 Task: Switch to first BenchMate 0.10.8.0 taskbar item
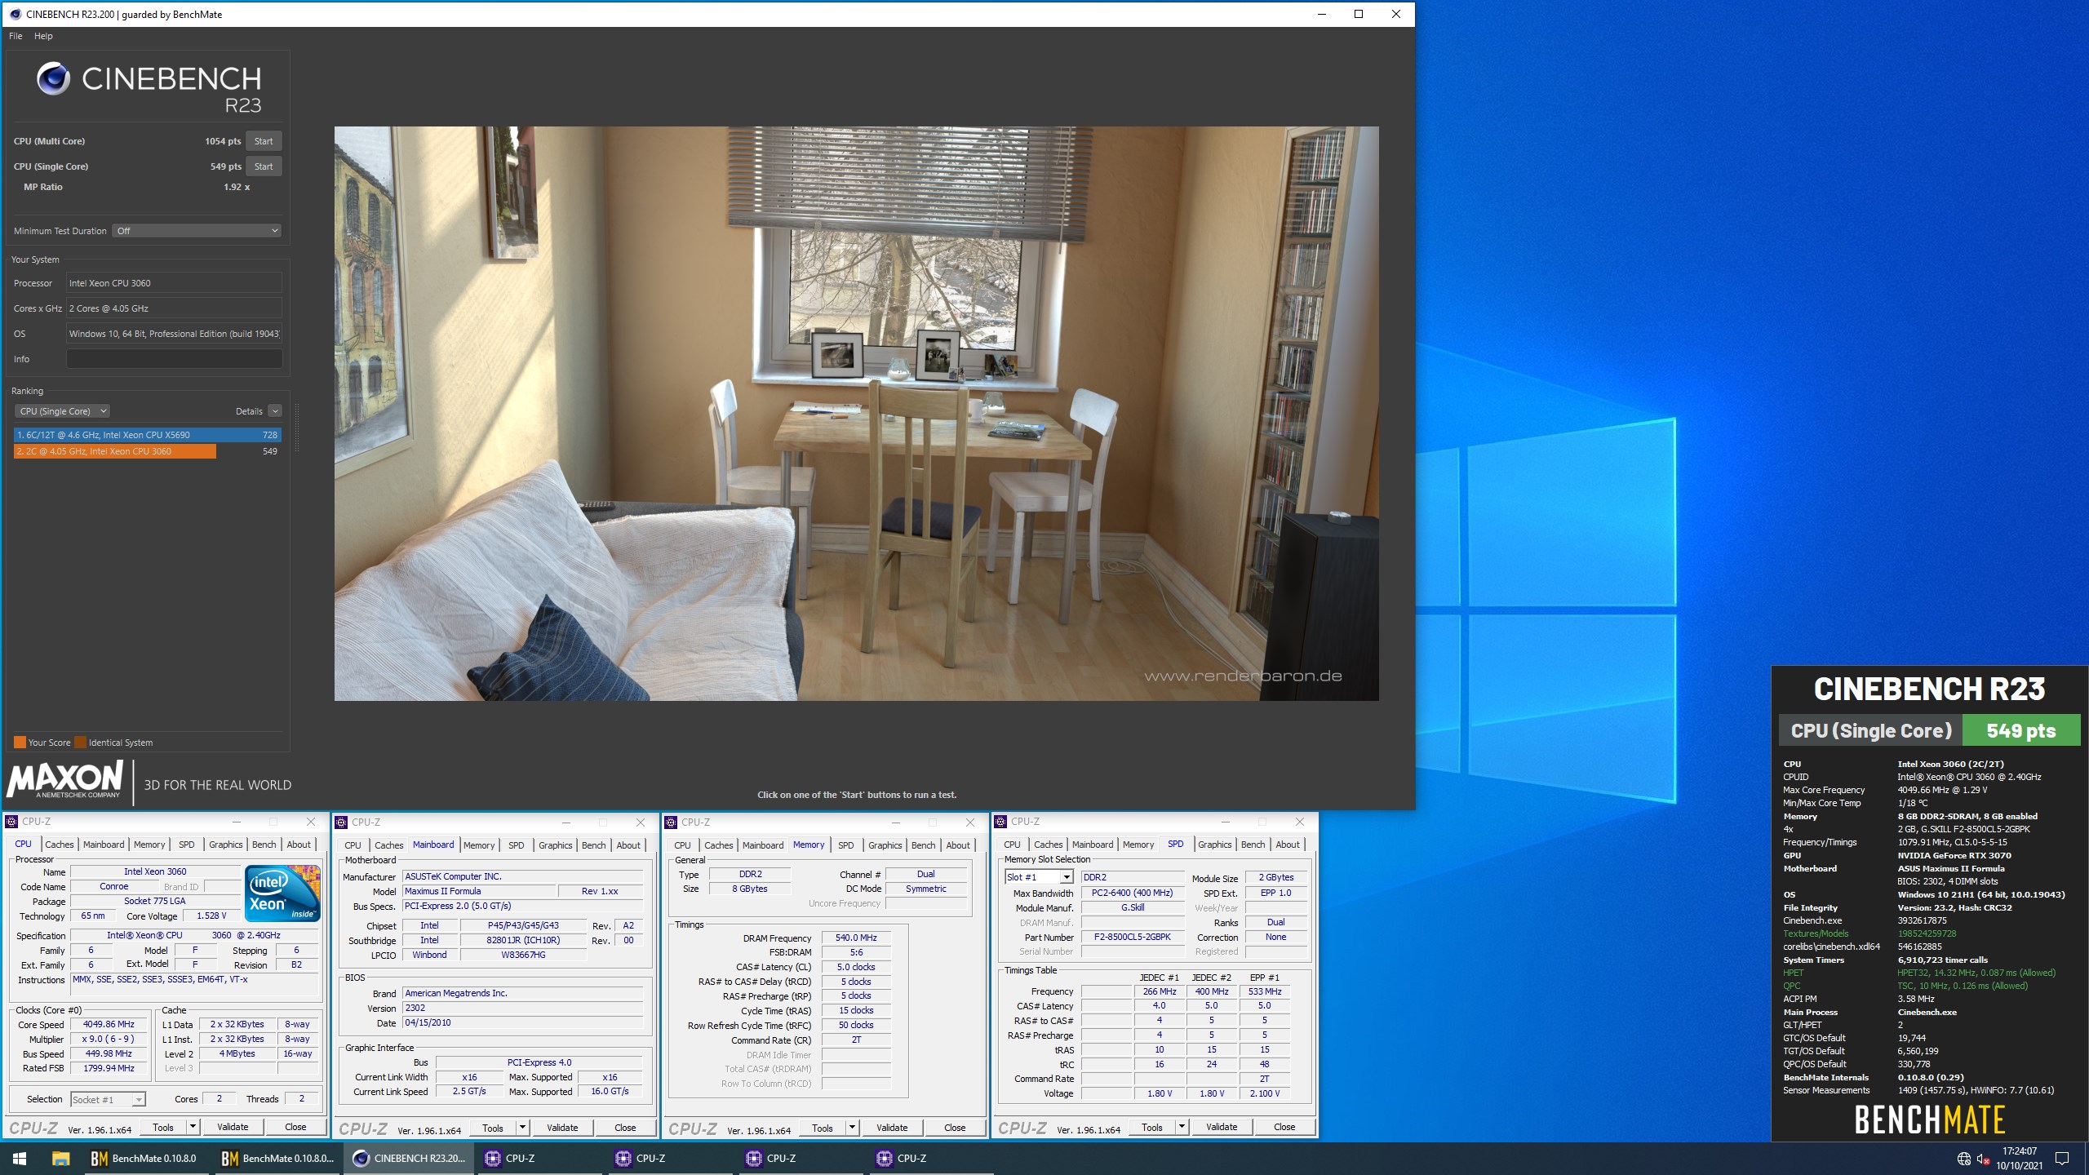click(x=145, y=1158)
